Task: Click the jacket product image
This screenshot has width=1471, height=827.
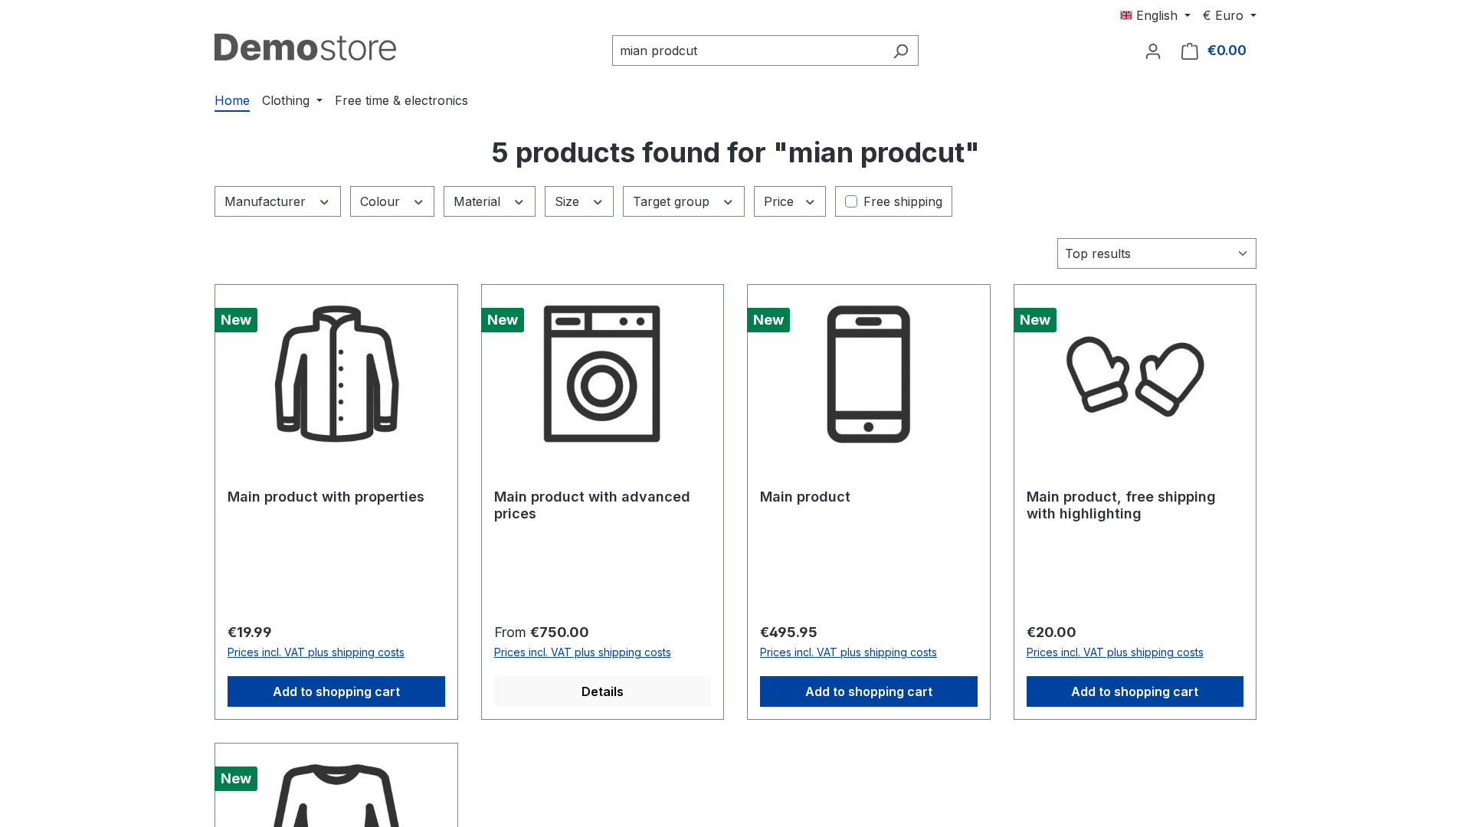Action: point(336,374)
